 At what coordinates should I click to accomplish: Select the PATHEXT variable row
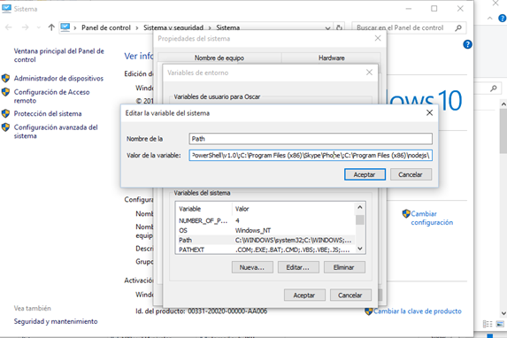(265, 250)
